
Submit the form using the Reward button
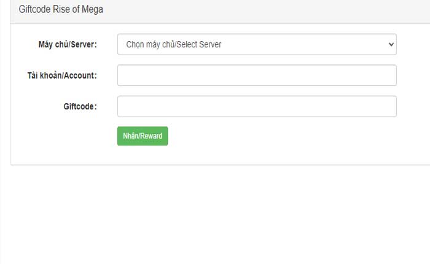[142, 136]
